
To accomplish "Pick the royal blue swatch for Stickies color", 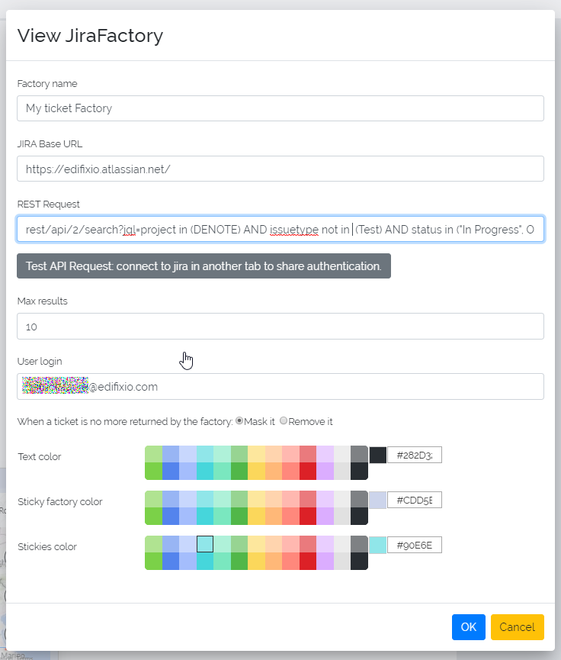I will [x=171, y=561].
